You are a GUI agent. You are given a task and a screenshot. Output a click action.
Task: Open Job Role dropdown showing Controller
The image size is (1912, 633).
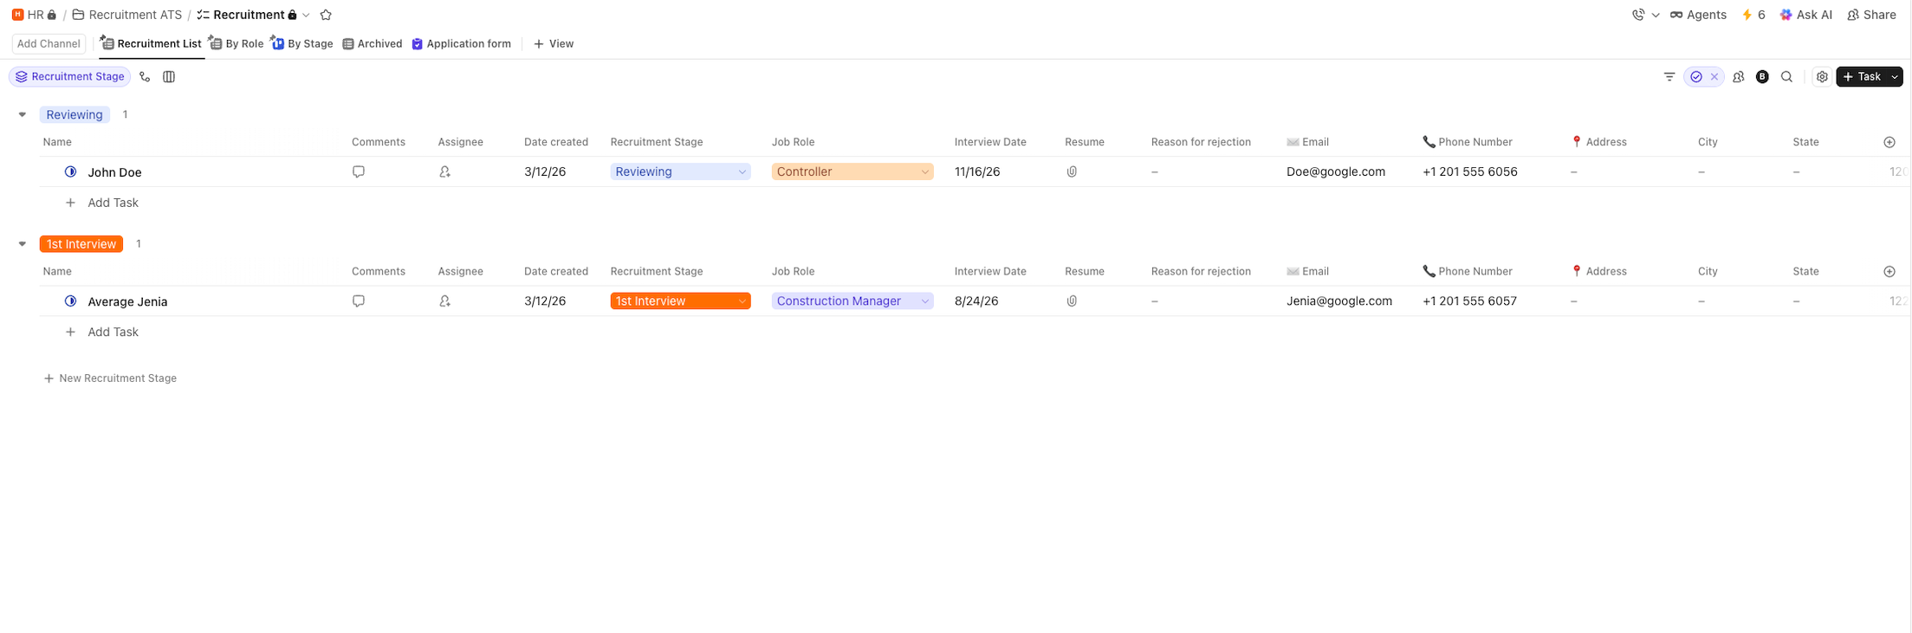852,171
